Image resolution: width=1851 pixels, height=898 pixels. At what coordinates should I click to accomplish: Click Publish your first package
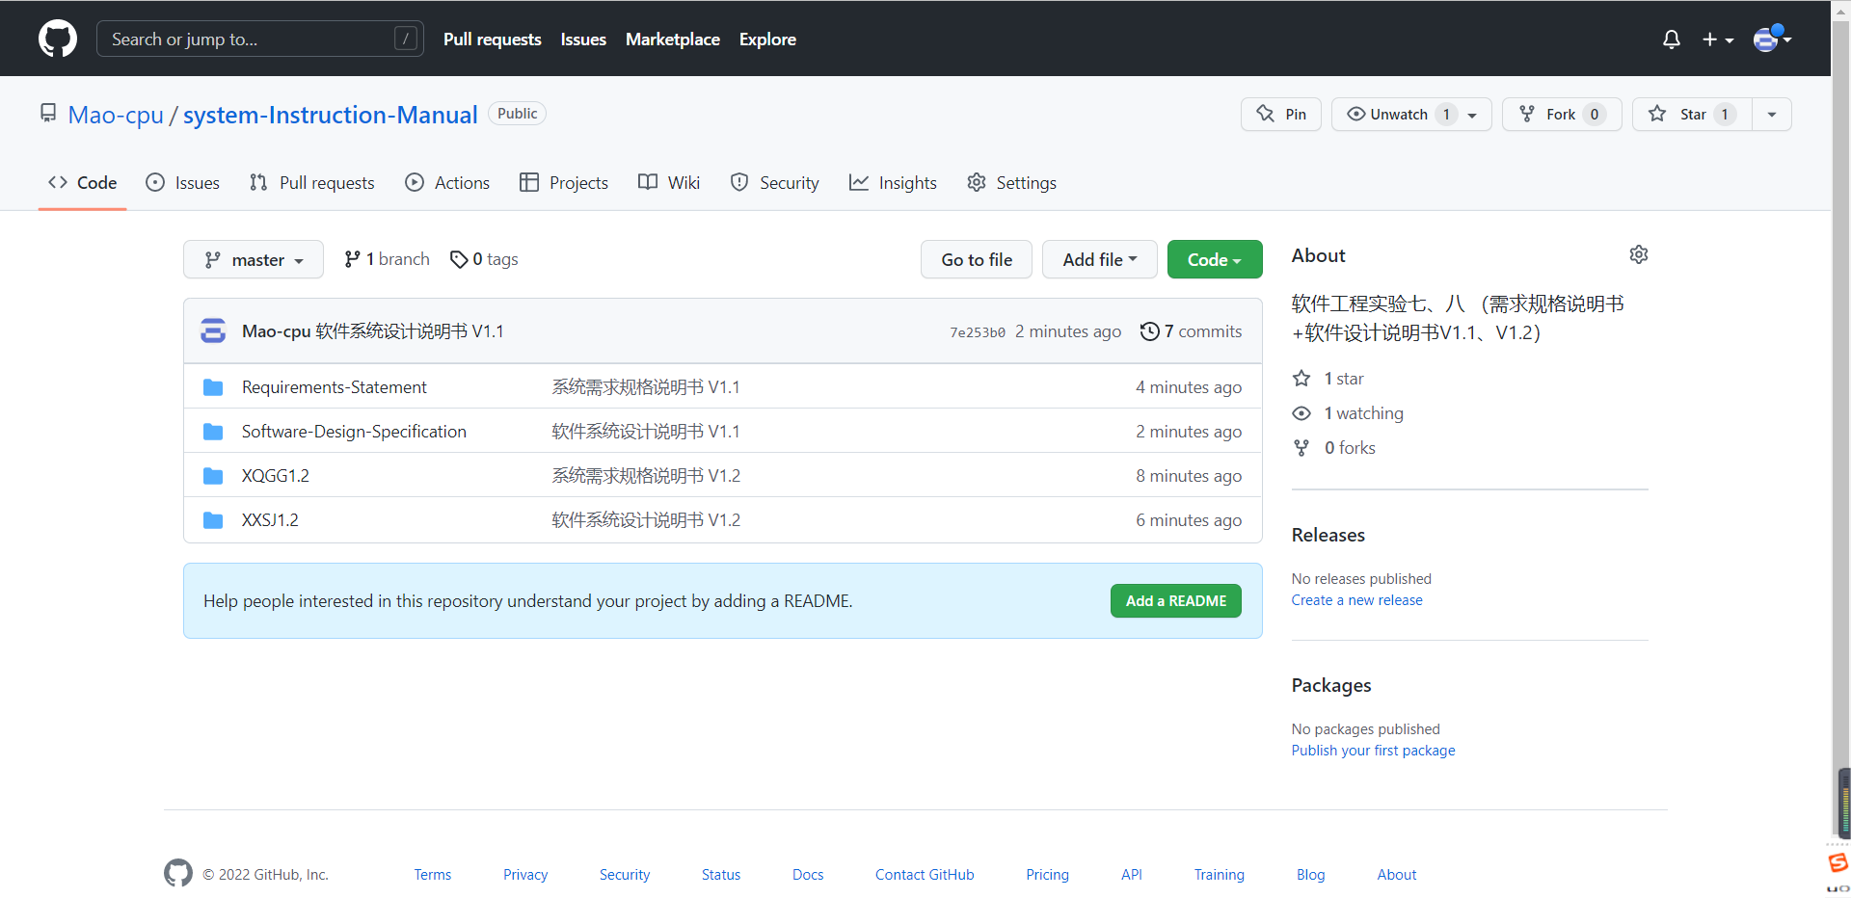1374,751
